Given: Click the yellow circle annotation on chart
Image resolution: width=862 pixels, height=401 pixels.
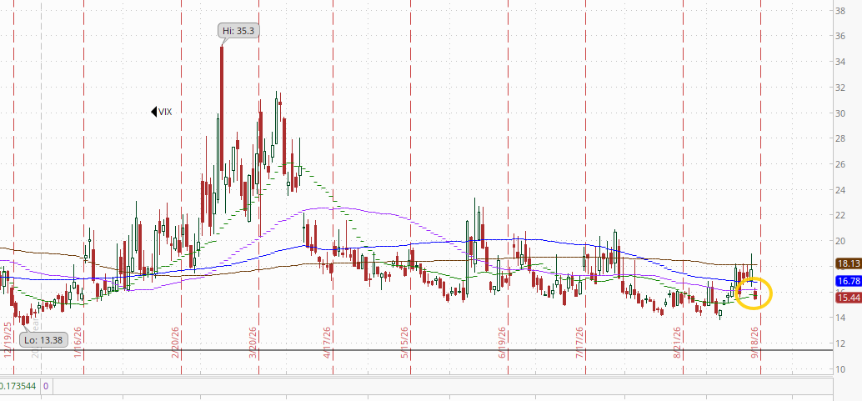Looking at the screenshot, I should 754,293.
